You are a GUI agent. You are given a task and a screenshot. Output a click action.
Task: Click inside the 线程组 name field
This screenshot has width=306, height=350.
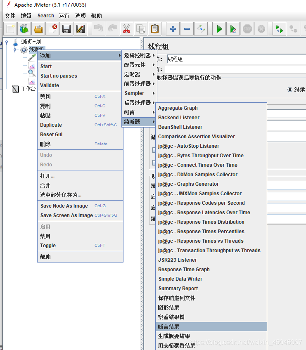pos(237,59)
